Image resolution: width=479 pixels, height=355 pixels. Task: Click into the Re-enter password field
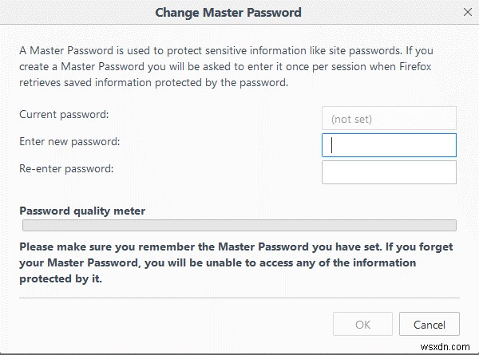[x=389, y=172]
